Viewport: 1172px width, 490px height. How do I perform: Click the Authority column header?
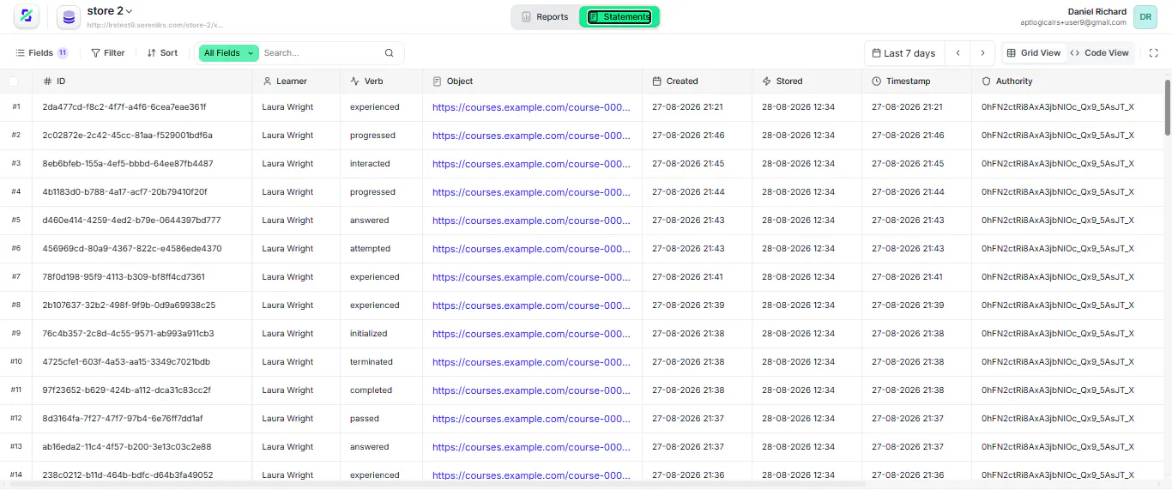coord(1067,82)
